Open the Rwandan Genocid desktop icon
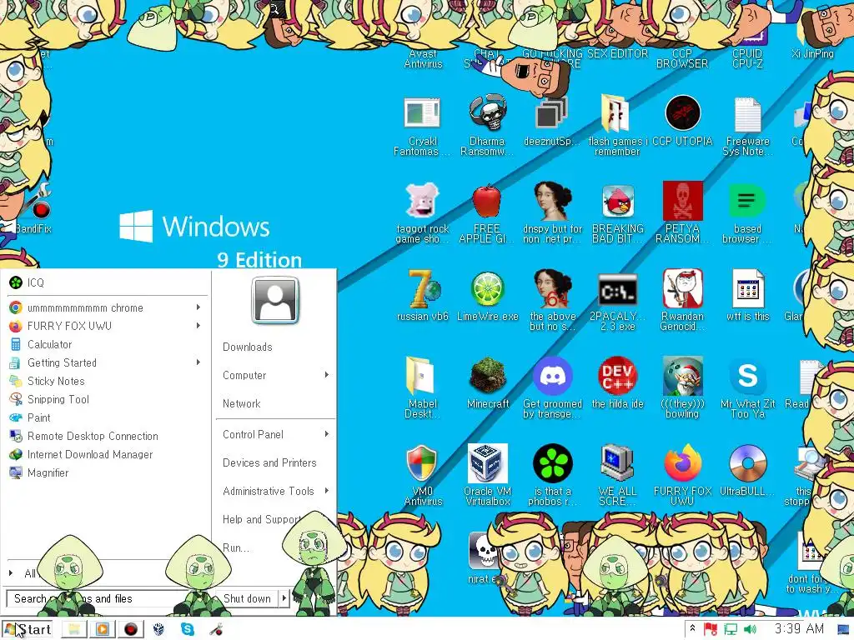The image size is (854, 640). pos(682,288)
